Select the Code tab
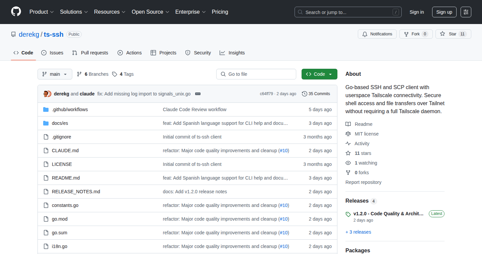Image resolution: width=482 pixels, height=254 pixels. pos(23,53)
